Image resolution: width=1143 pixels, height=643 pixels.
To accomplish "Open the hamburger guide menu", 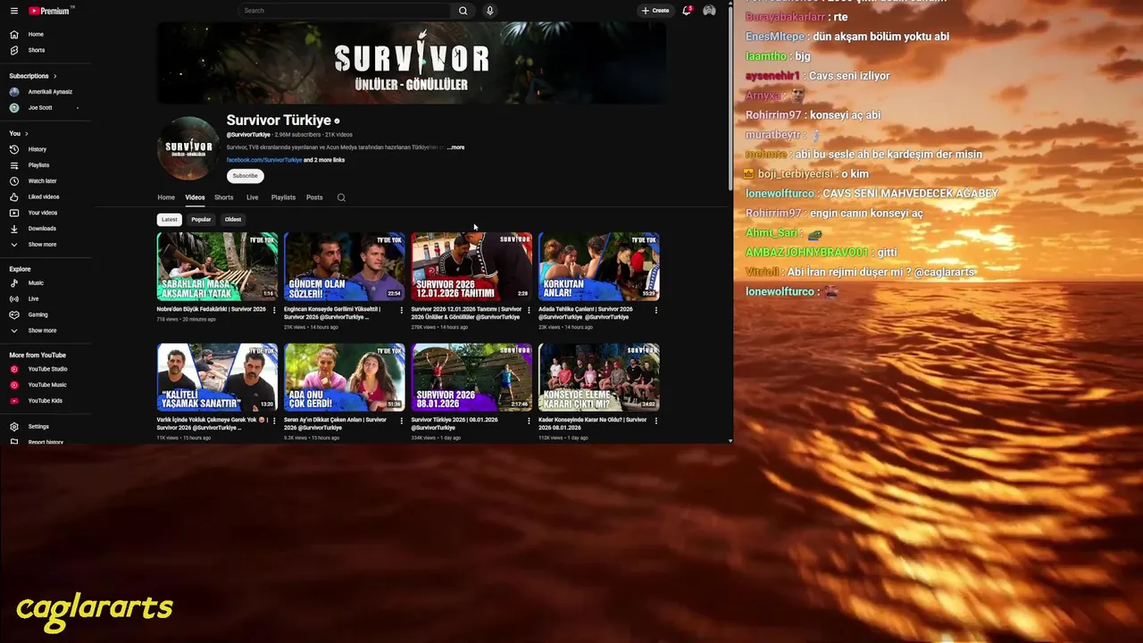I will pyautogui.click(x=13, y=11).
